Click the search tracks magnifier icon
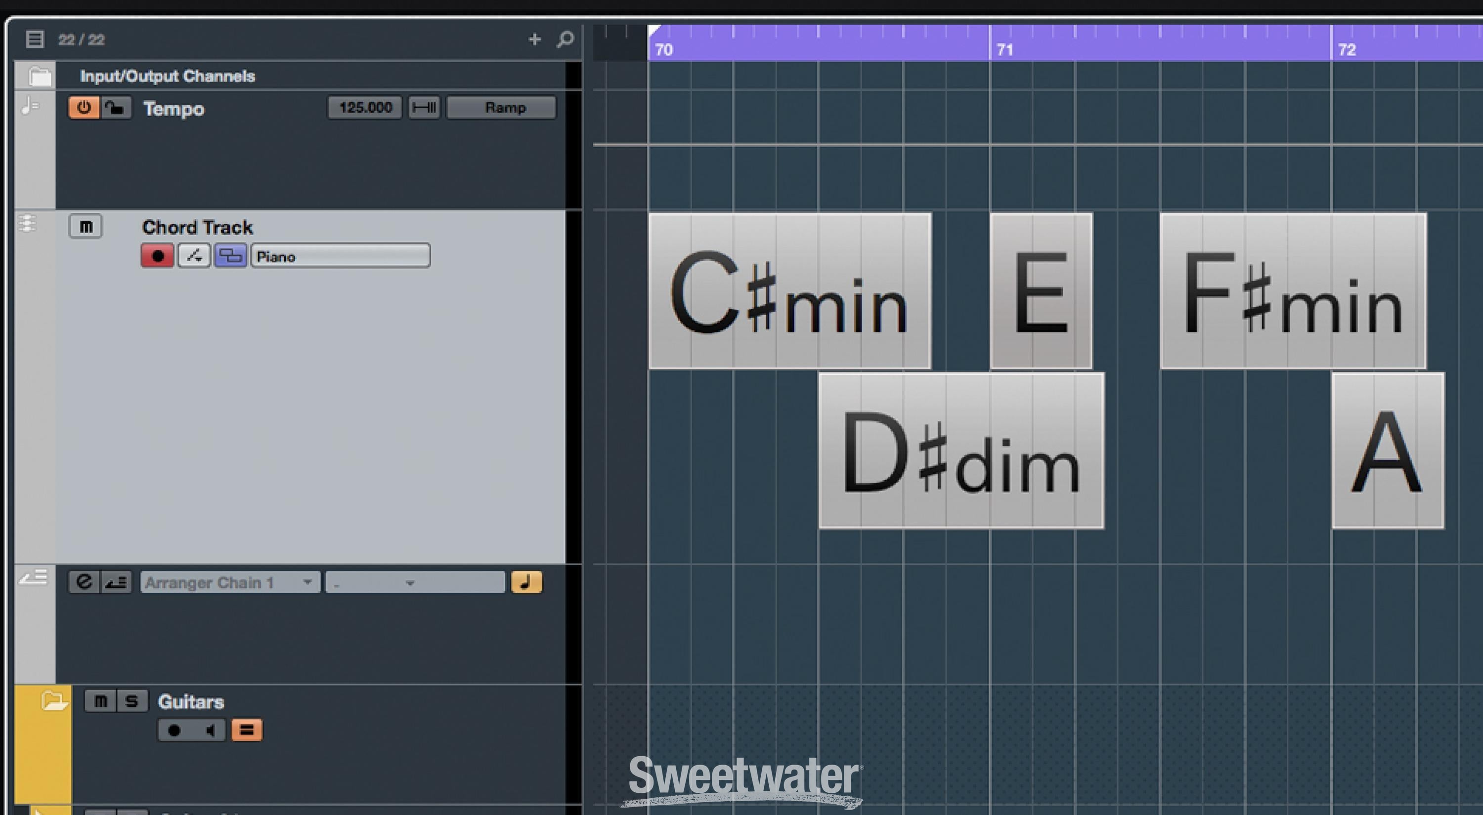Viewport: 1483px width, 815px height. (x=566, y=39)
